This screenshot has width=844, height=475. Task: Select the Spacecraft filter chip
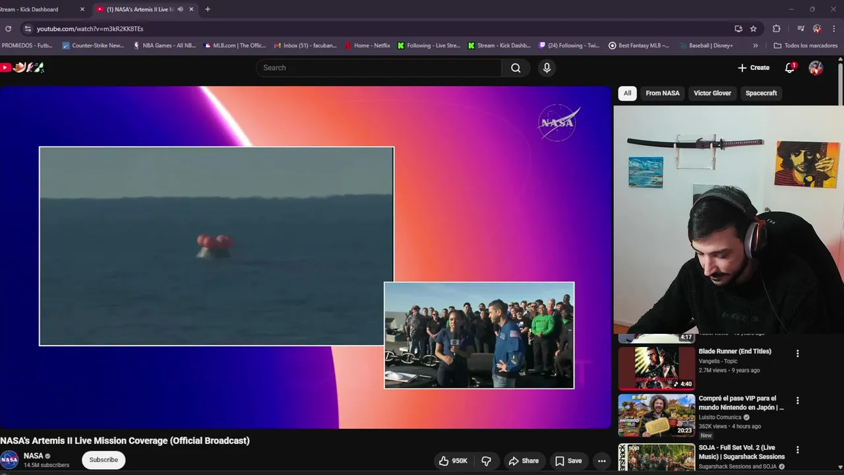click(761, 93)
